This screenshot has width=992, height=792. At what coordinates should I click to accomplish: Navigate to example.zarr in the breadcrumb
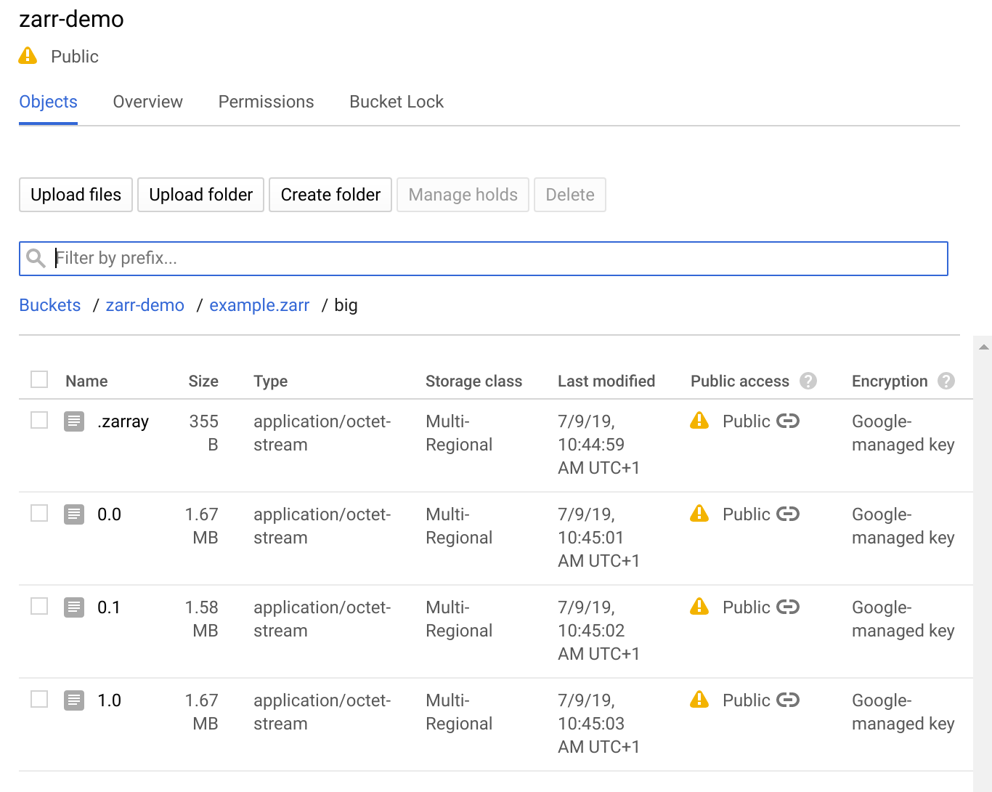pos(259,305)
